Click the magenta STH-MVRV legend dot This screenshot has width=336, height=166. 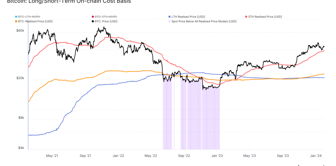[93, 17]
